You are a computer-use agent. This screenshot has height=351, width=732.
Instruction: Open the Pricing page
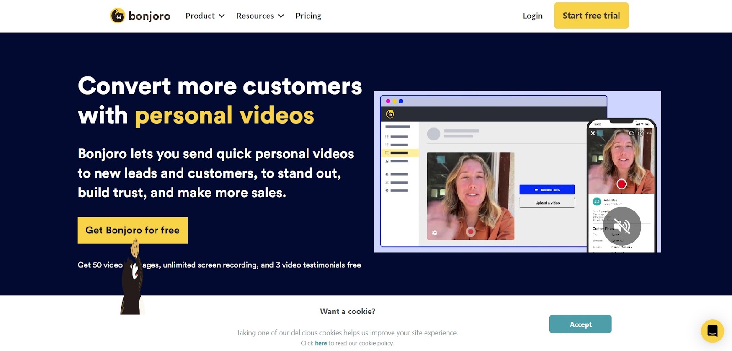[308, 16]
